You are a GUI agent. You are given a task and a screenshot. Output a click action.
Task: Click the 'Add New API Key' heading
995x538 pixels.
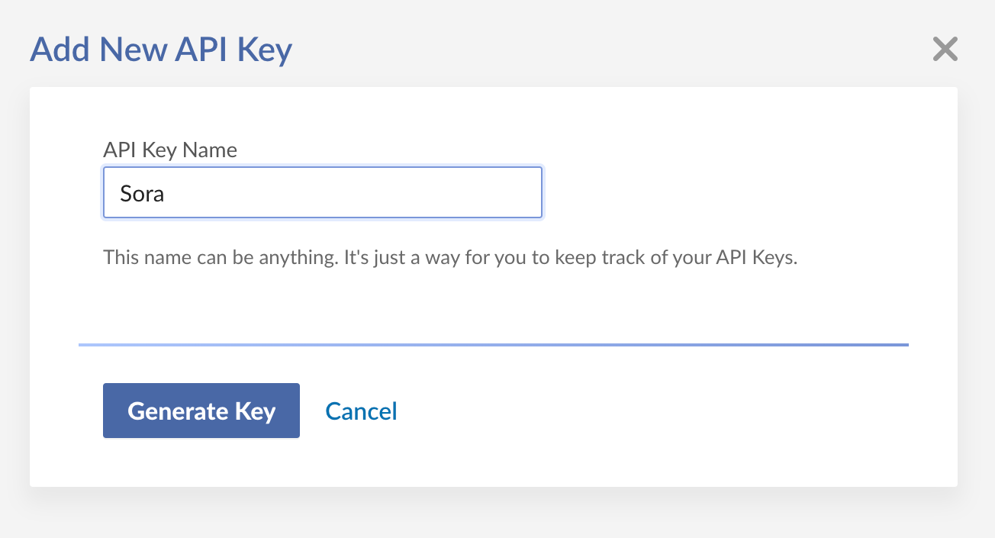pos(161,50)
